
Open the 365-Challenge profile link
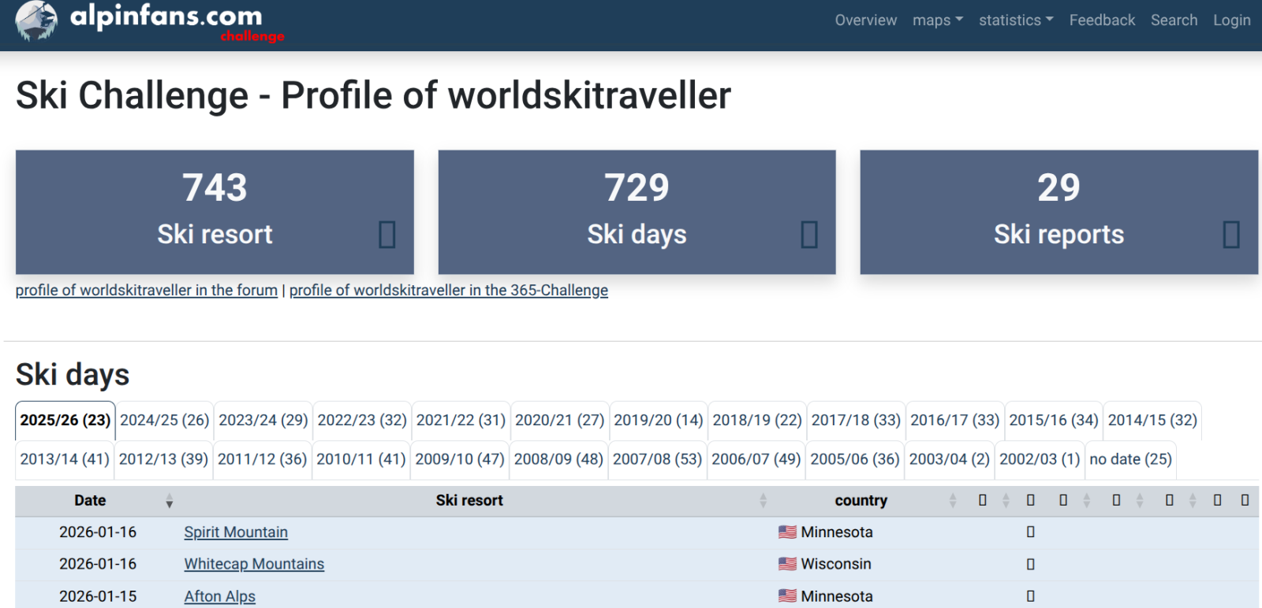point(448,291)
